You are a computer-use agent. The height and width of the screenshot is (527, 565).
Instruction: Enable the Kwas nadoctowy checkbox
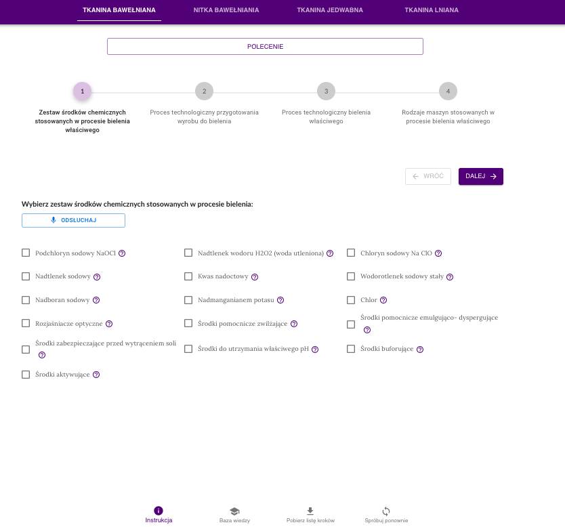pyautogui.click(x=188, y=276)
